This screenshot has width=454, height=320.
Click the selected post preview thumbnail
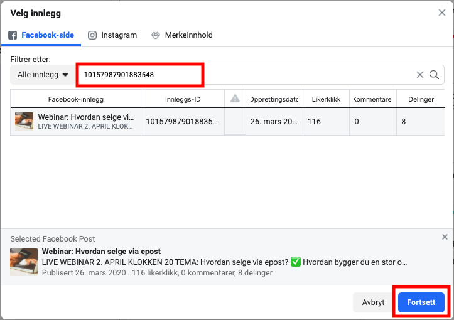pos(24,262)
